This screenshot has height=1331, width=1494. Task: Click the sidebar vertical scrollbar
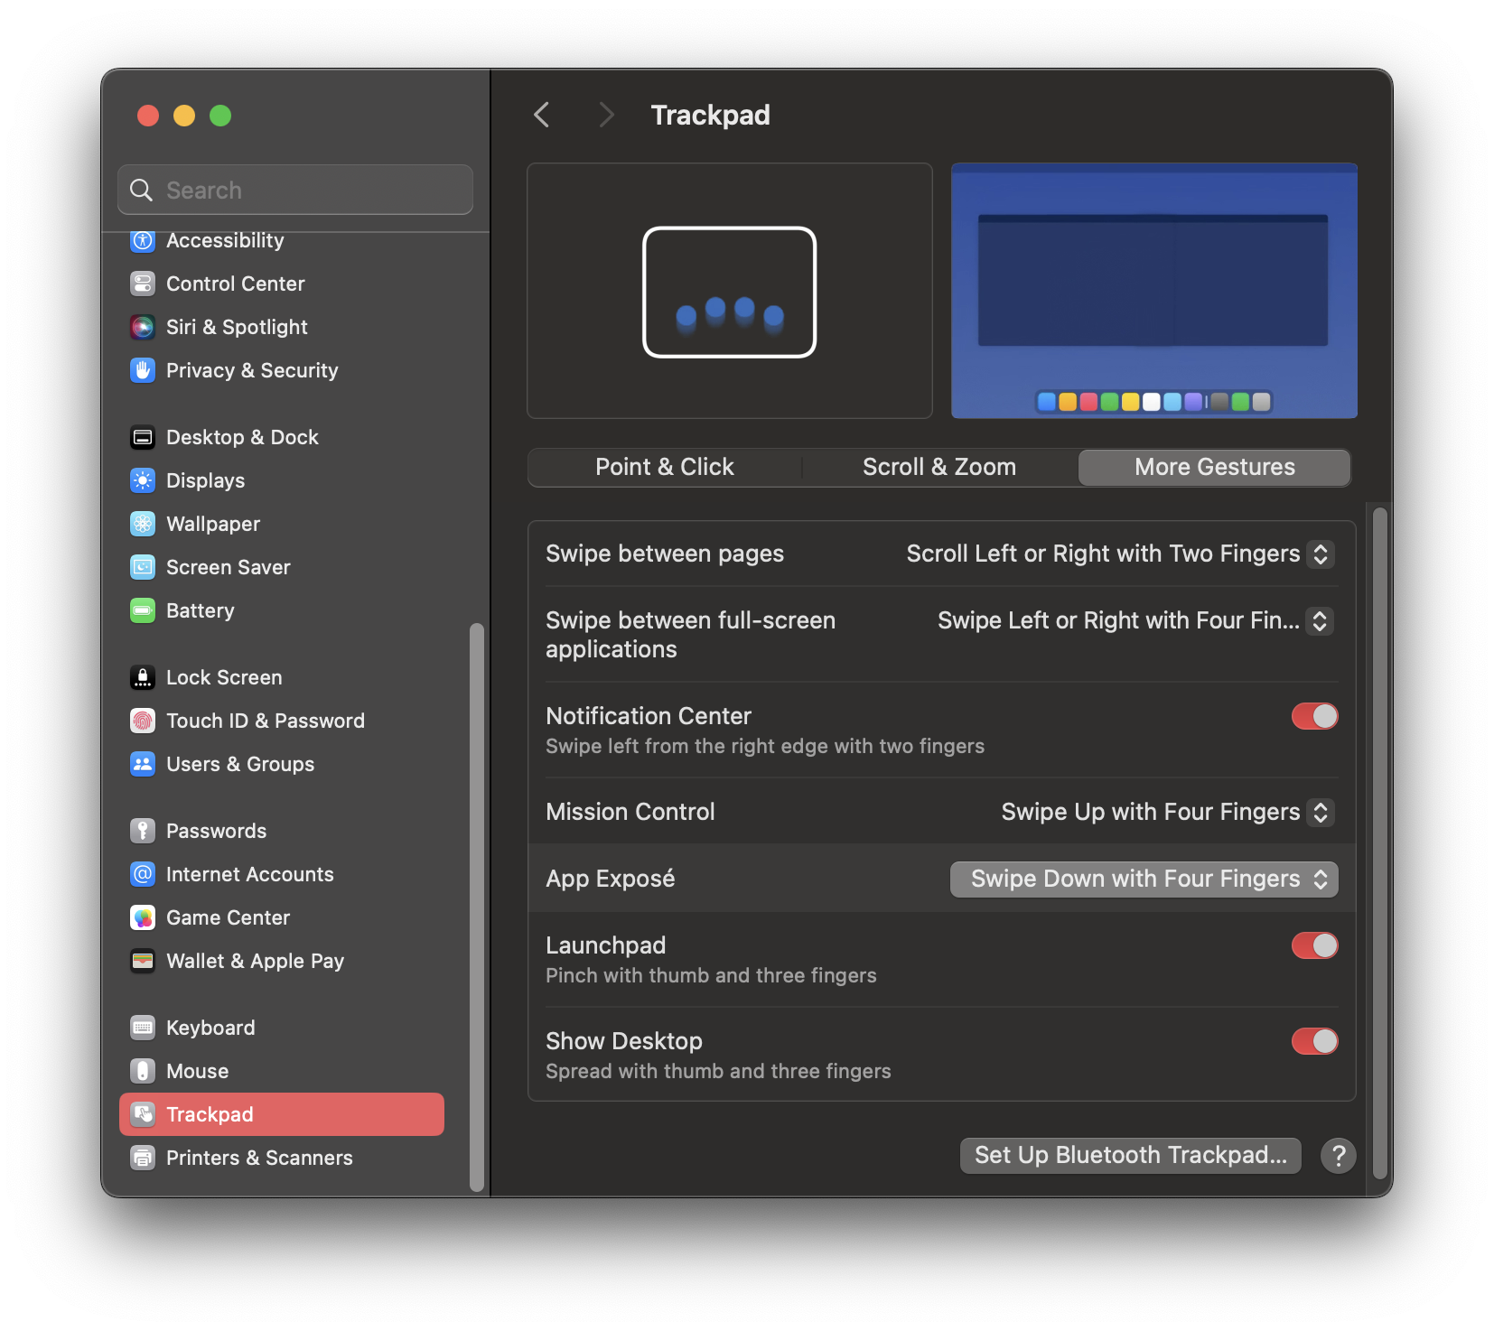coord(477,907)
